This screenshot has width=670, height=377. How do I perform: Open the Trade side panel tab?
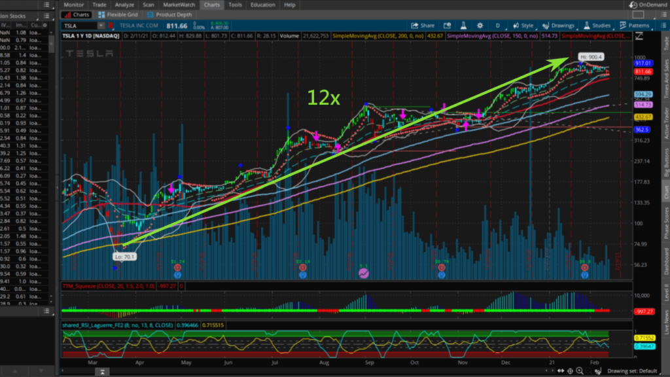click(665, 44)
